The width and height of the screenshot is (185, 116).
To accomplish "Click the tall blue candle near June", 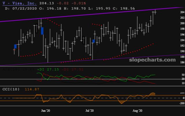I will coord(42,31).
